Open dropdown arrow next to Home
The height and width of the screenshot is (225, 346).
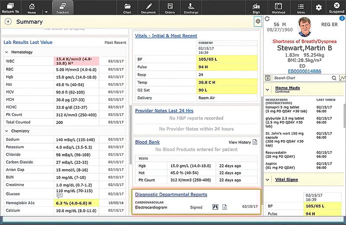click(46, 12)
